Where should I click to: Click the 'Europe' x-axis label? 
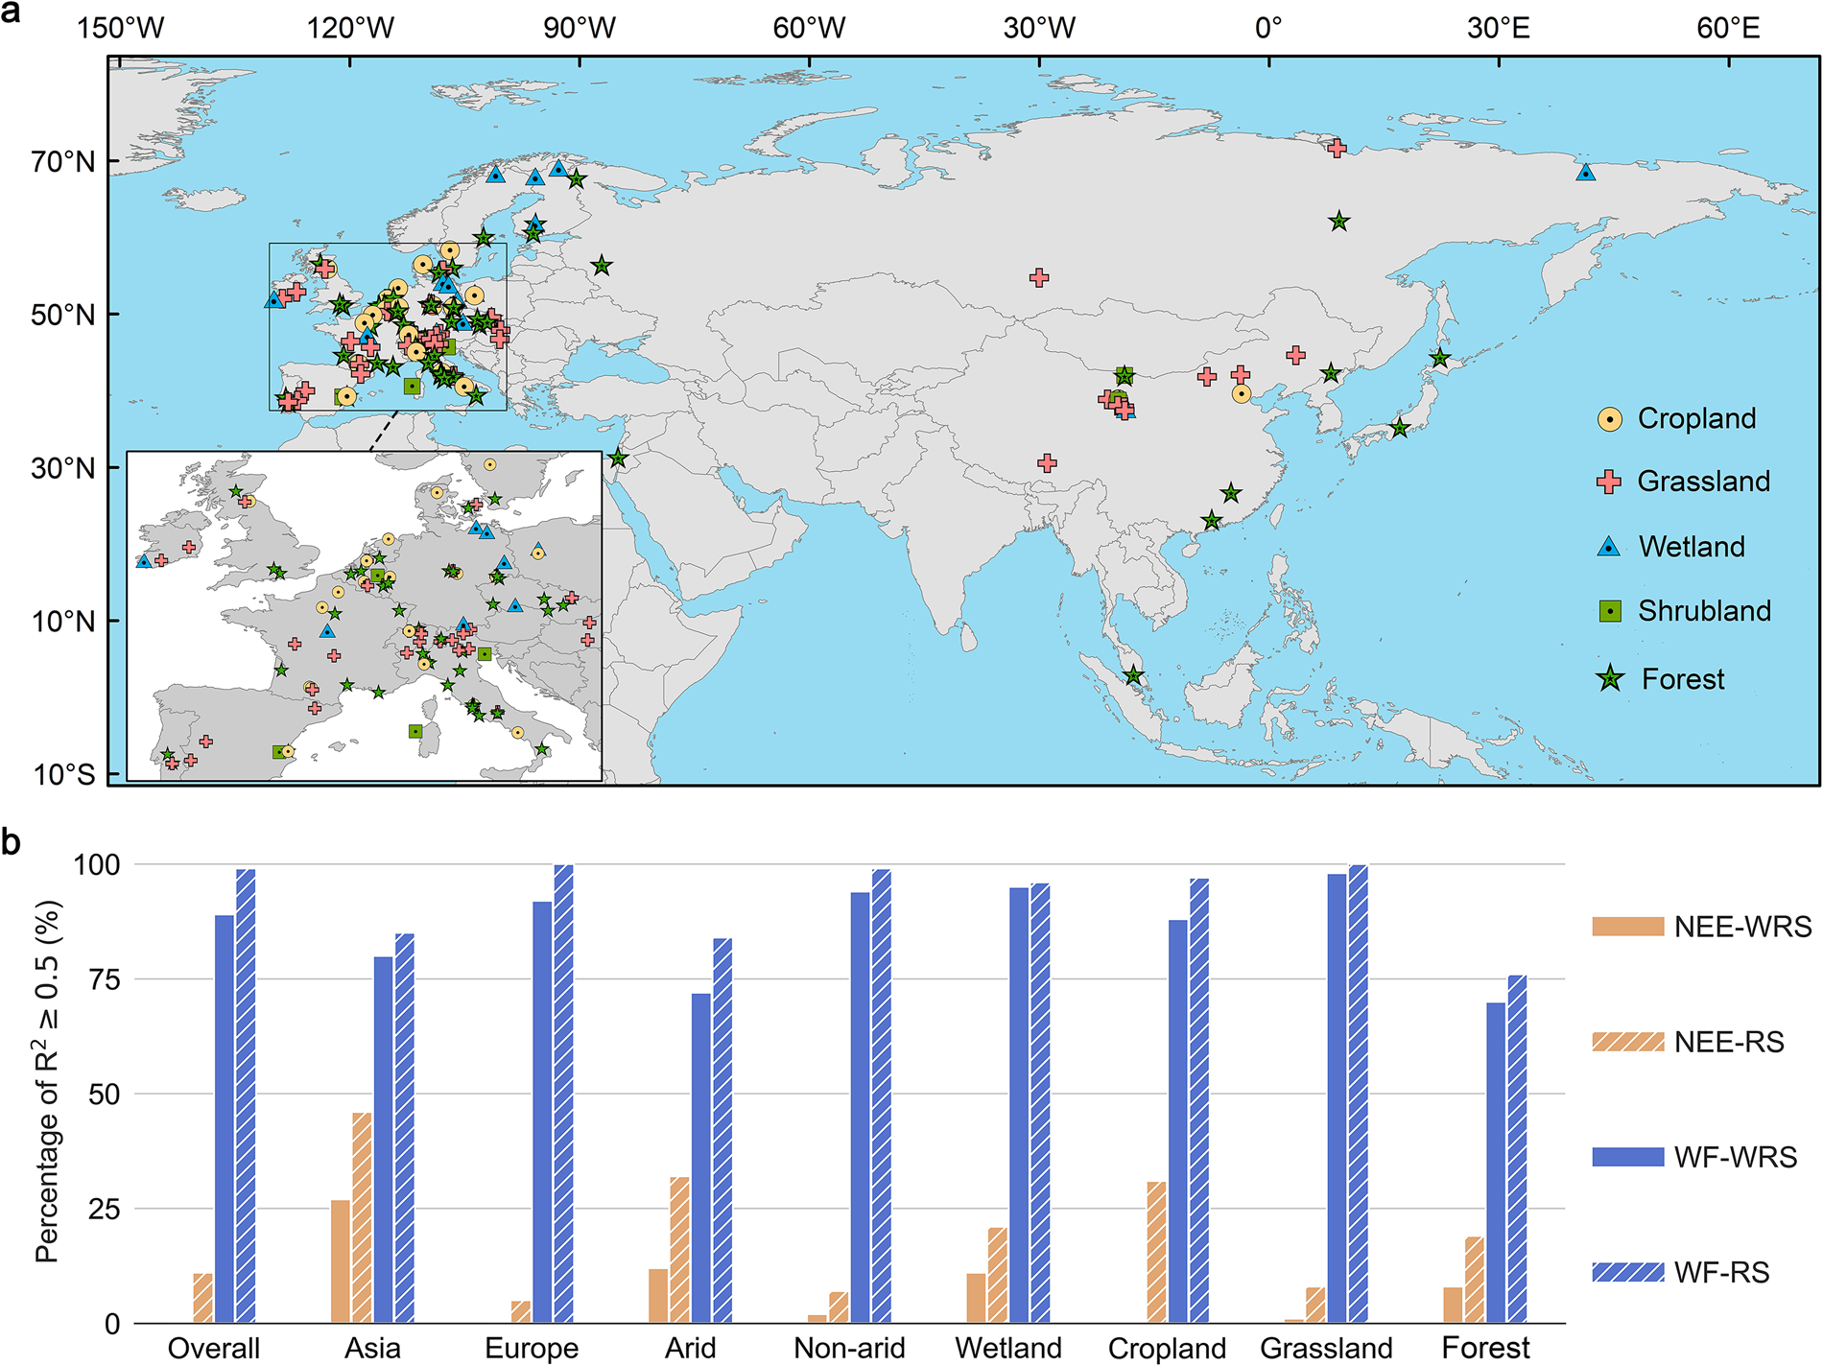532,1348
